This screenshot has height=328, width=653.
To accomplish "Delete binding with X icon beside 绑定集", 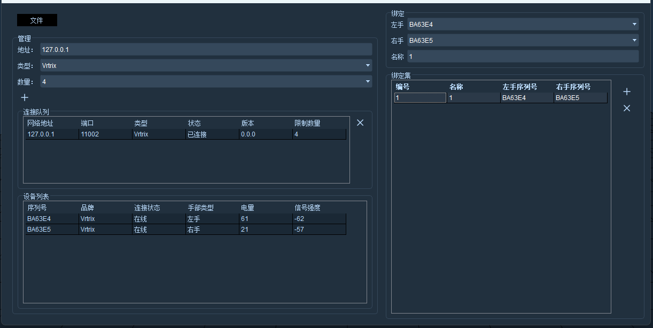I will tap(627, 108).
